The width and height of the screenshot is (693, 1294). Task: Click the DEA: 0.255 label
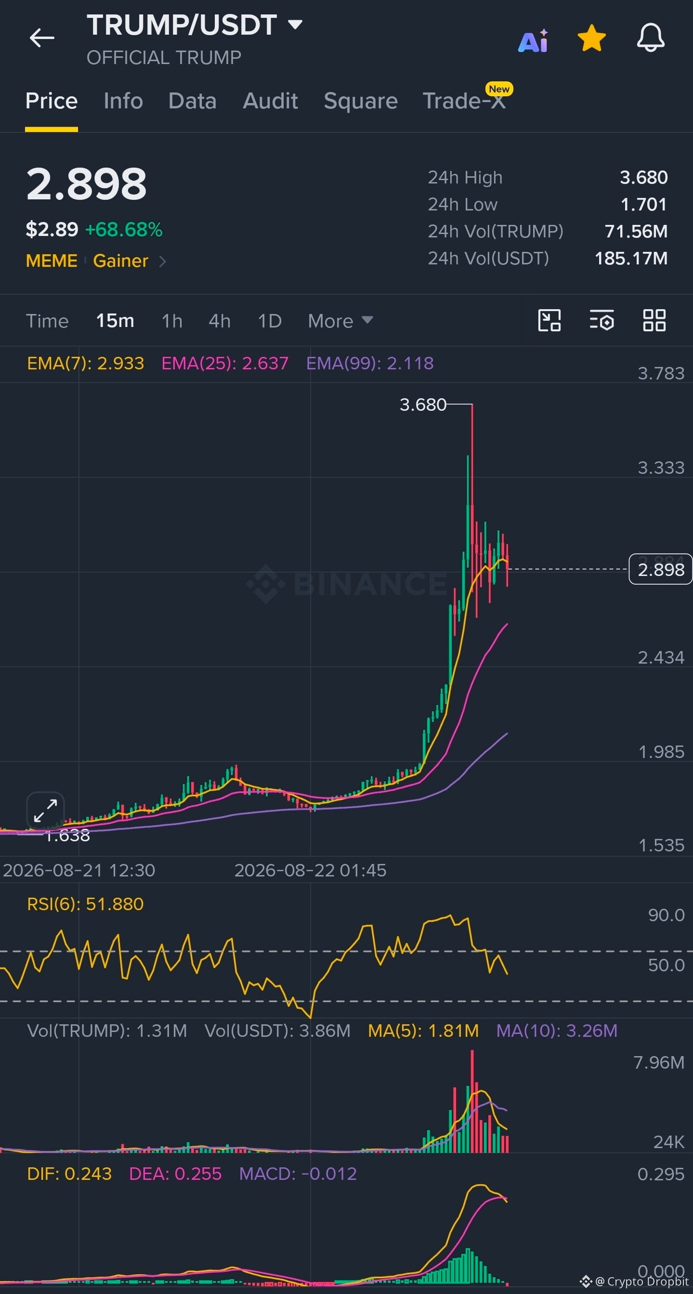(x=175, y=1174)
